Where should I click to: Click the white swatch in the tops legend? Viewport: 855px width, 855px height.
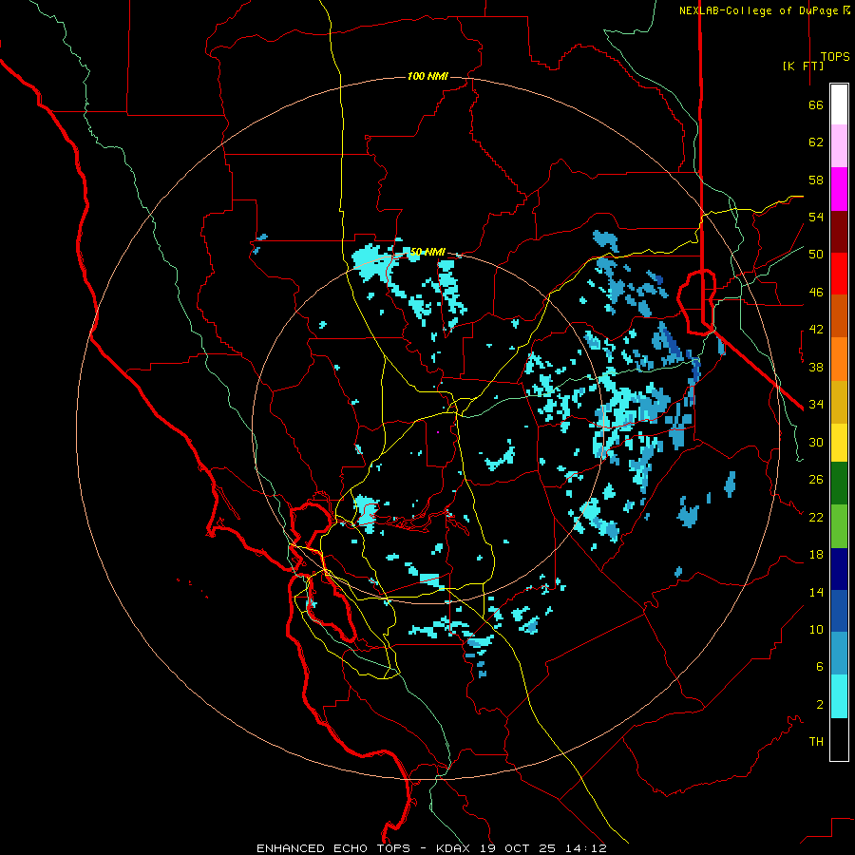click(839, 104)
